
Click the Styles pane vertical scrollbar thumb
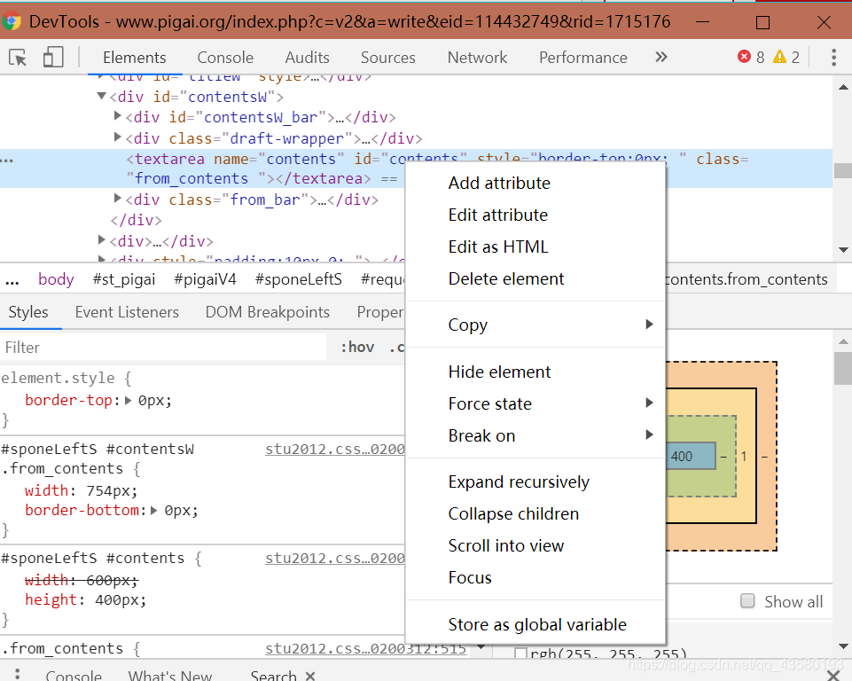tap(843, 368)
